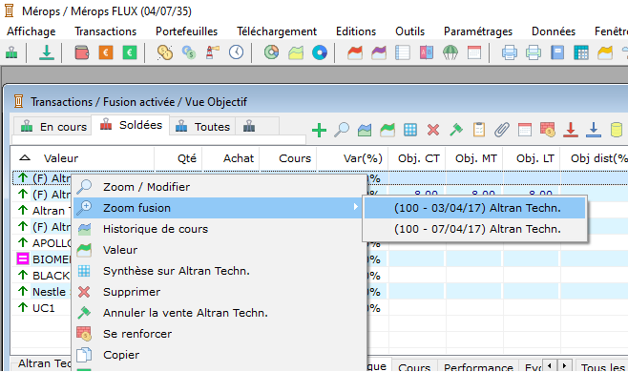Click the gold coins toolbar icon

pyautogui.click(x=165, y=52)
